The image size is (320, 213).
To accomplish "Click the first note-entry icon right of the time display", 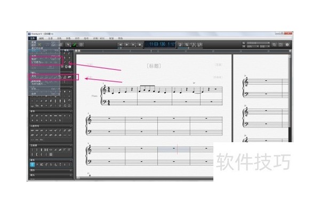I will tap(180, 44).
